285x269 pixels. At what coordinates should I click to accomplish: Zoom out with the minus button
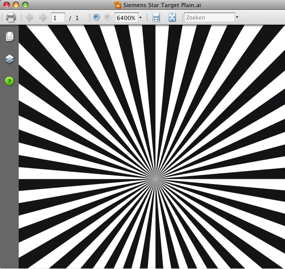coord(96,18)
